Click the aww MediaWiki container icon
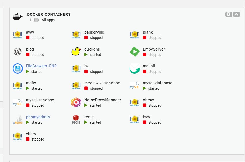The image size is (245, 162). click(x=17, y=35)
